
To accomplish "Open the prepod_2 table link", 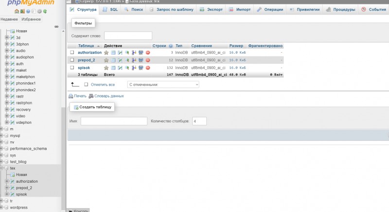I will tap(87, 60).
